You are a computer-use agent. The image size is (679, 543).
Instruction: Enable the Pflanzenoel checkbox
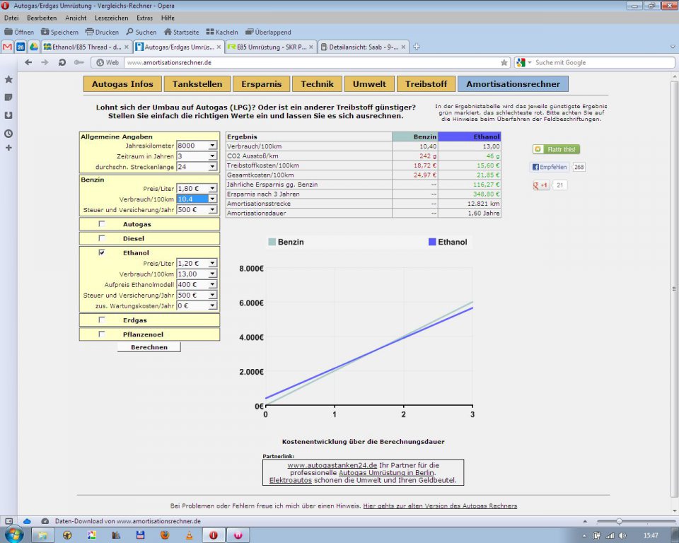[102, 334]
